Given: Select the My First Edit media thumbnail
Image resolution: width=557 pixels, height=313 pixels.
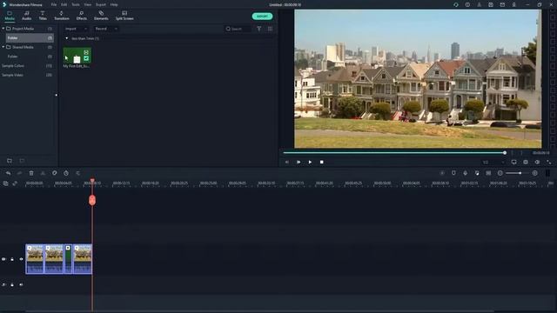Looking at the screenshot, I should (77, 56).
